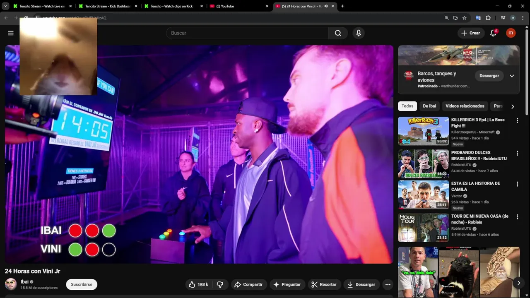
Task: Open the red 'm' account avatar menu
Action: (511, 33)
